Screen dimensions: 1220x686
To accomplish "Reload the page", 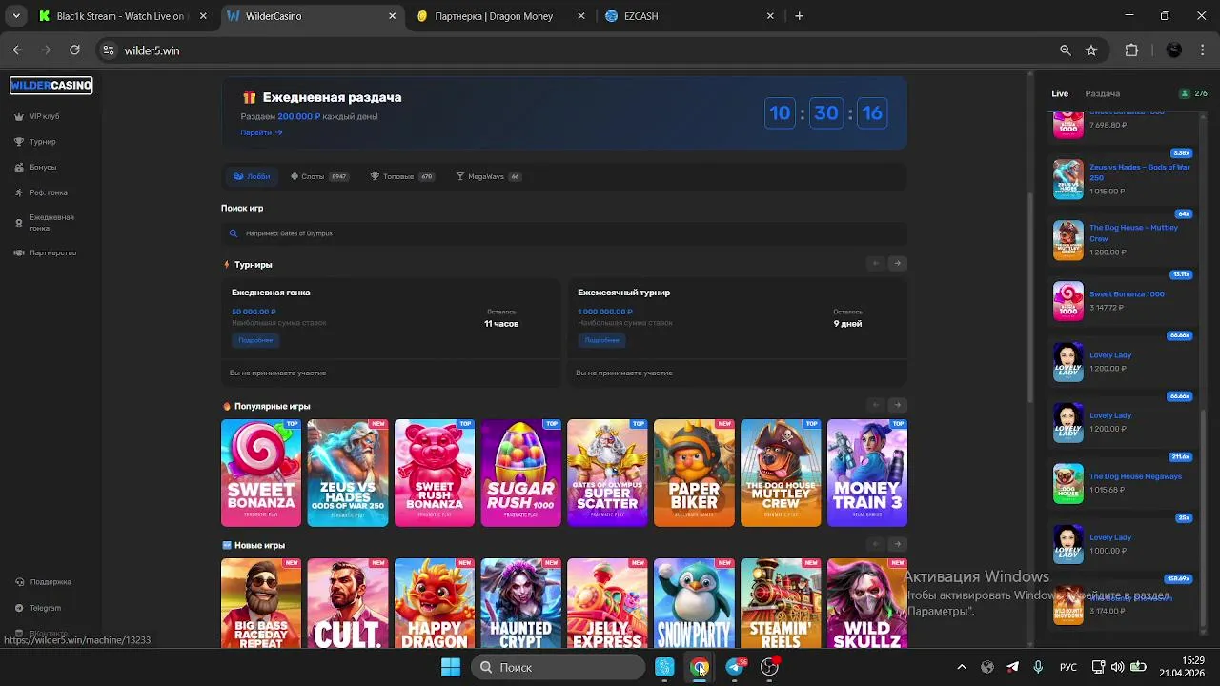I will pyautogui.click(x=74, y=50).
